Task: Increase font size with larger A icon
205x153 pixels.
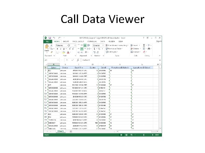Action: tap(70, 49)
